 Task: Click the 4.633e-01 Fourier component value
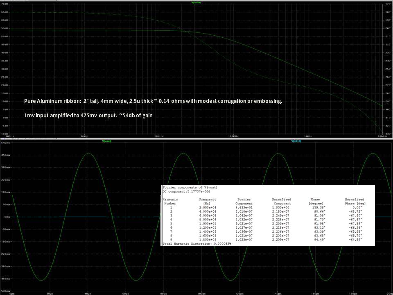coord(245,207)
